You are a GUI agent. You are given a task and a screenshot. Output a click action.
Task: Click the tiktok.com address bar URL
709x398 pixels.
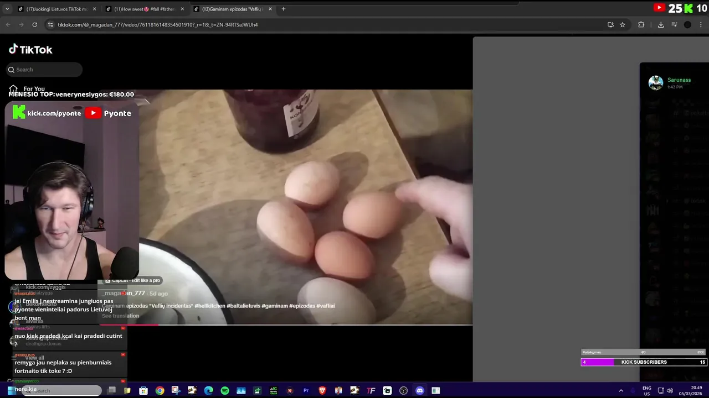tap(158, 25)
